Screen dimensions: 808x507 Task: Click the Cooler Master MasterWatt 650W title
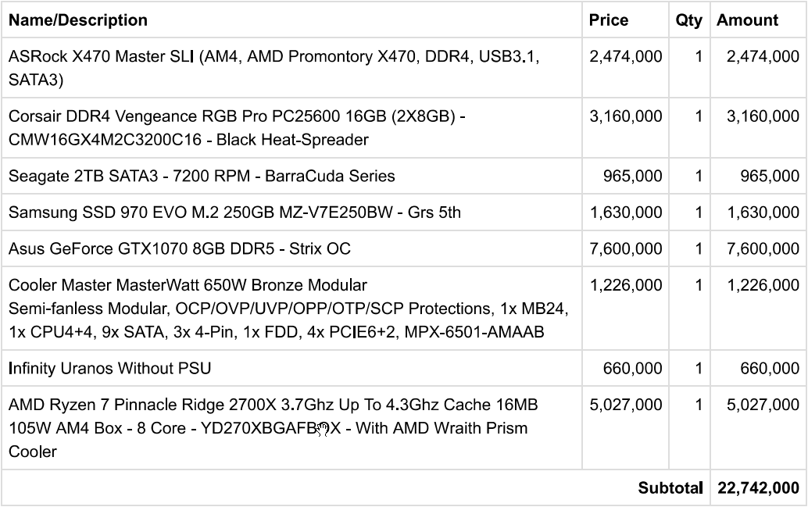188,285
